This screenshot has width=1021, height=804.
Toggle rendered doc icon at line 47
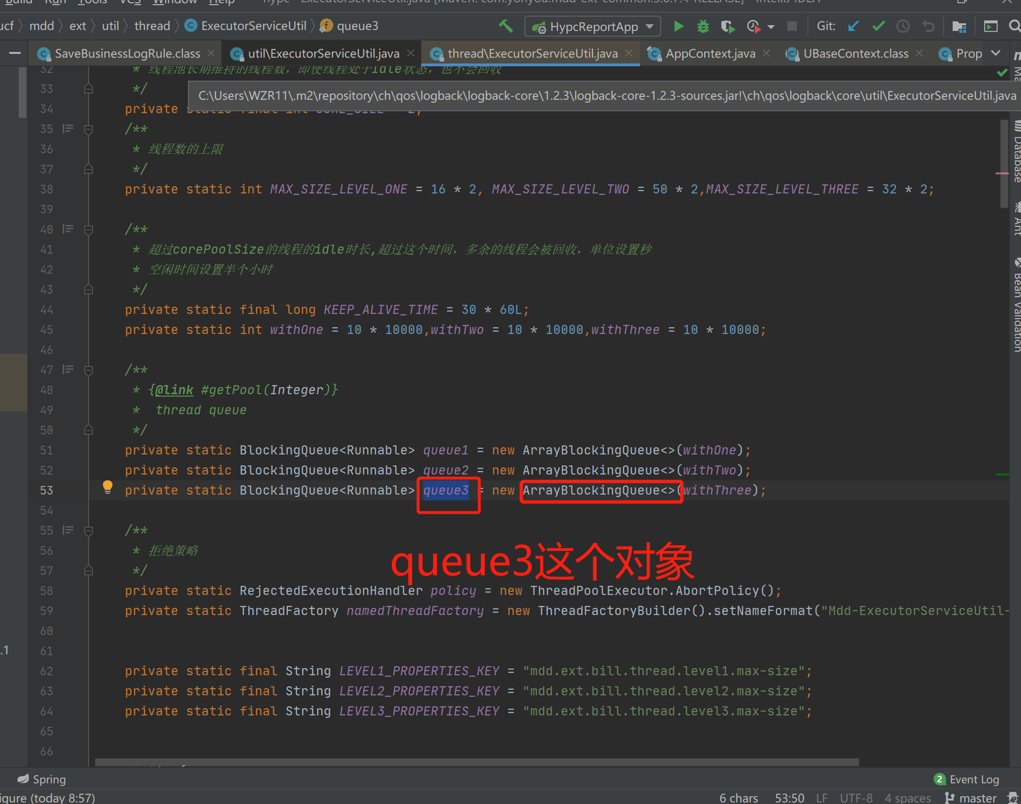point(68,370)
